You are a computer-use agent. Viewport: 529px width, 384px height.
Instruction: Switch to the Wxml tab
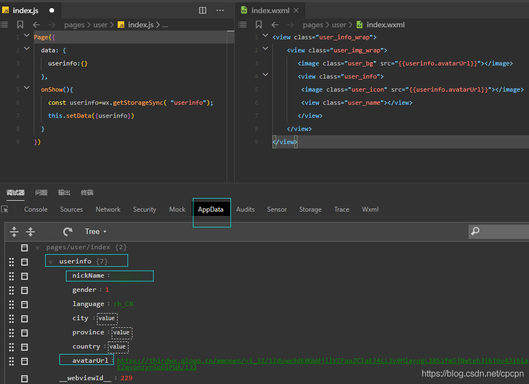[370, 209]
